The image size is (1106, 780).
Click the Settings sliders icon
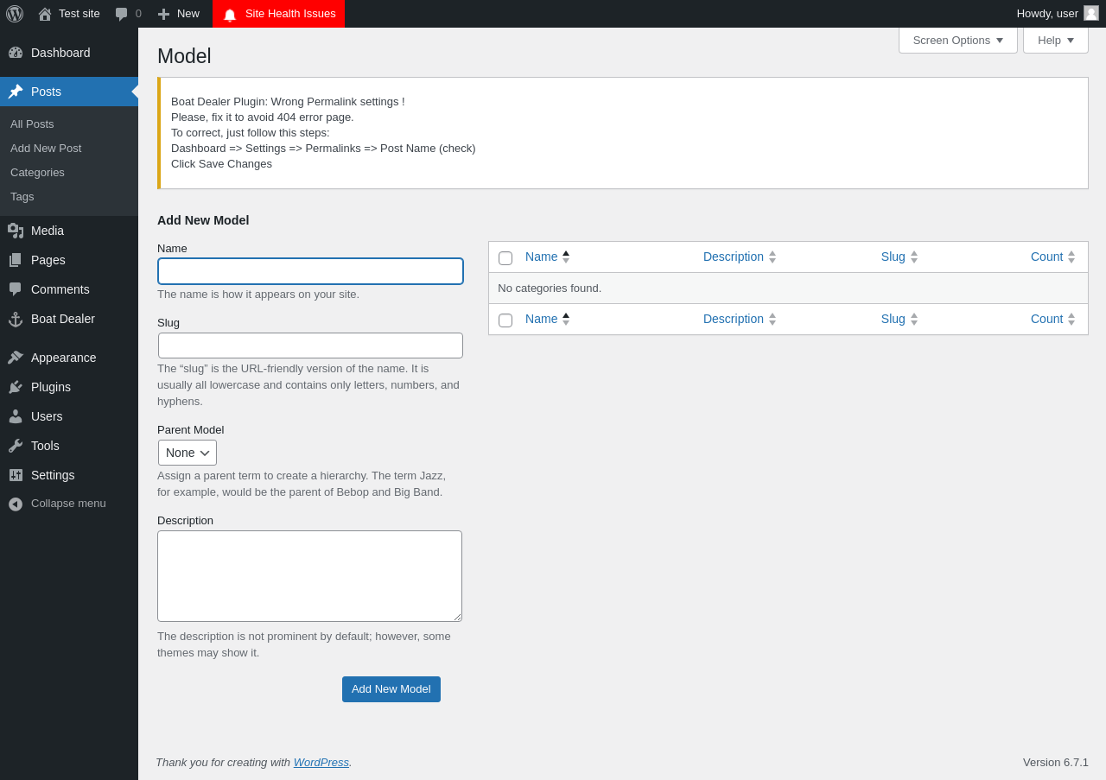16,475
